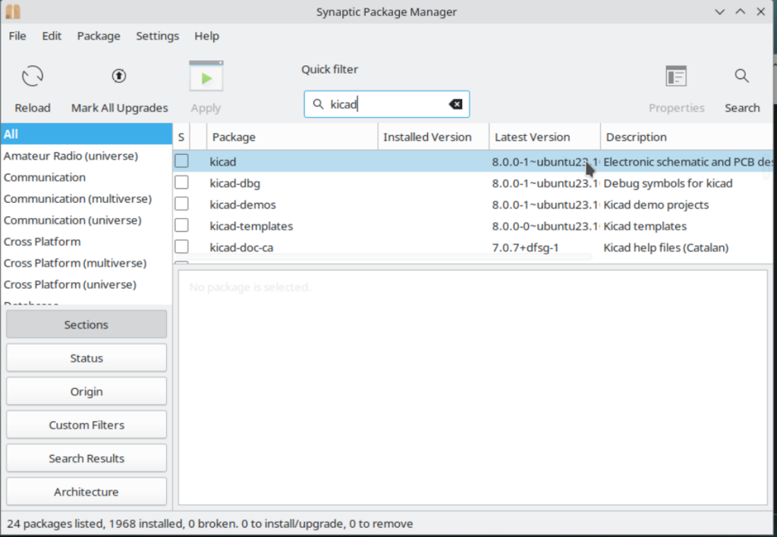Click the Search magnifier toolbar icon

point(741,76)
